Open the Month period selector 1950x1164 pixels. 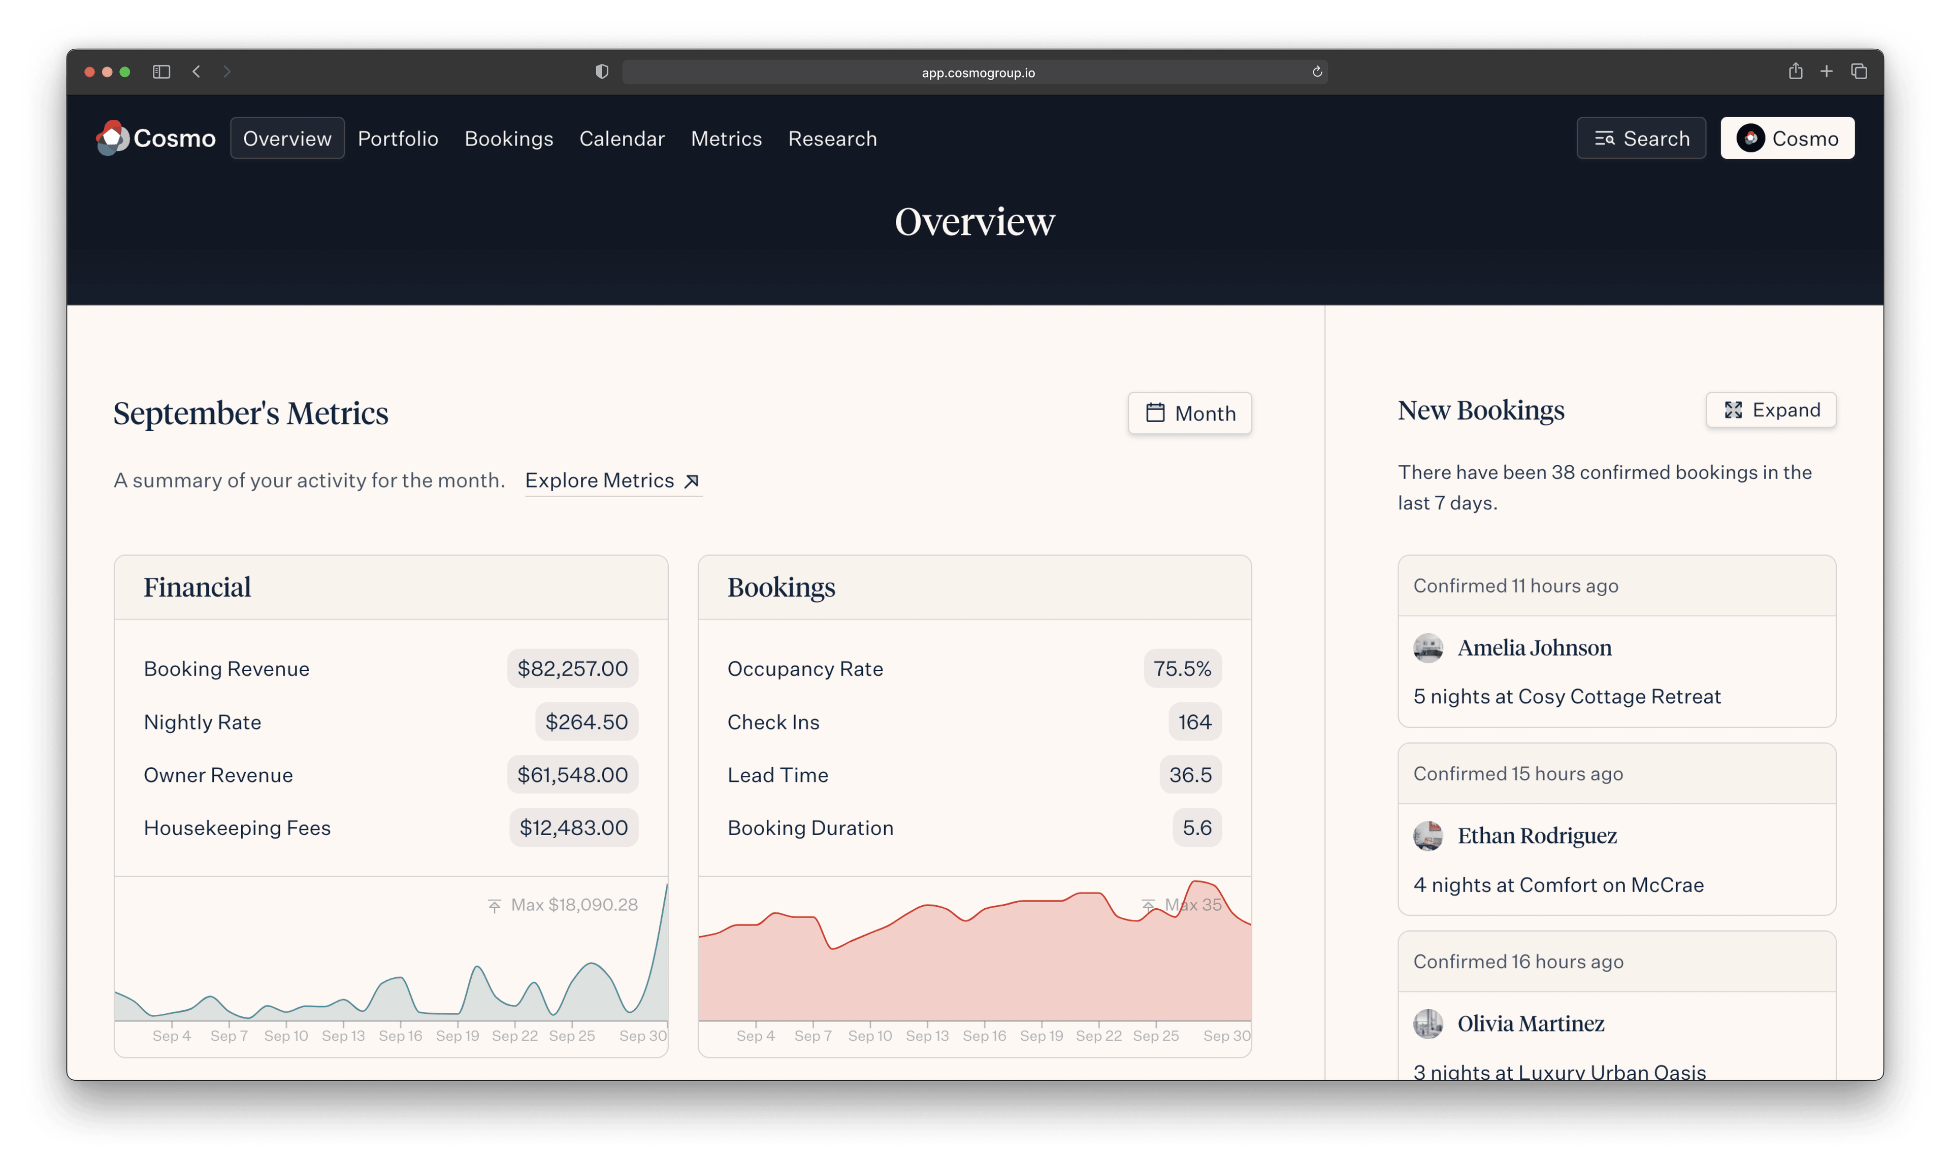[x=1189, y=414]
